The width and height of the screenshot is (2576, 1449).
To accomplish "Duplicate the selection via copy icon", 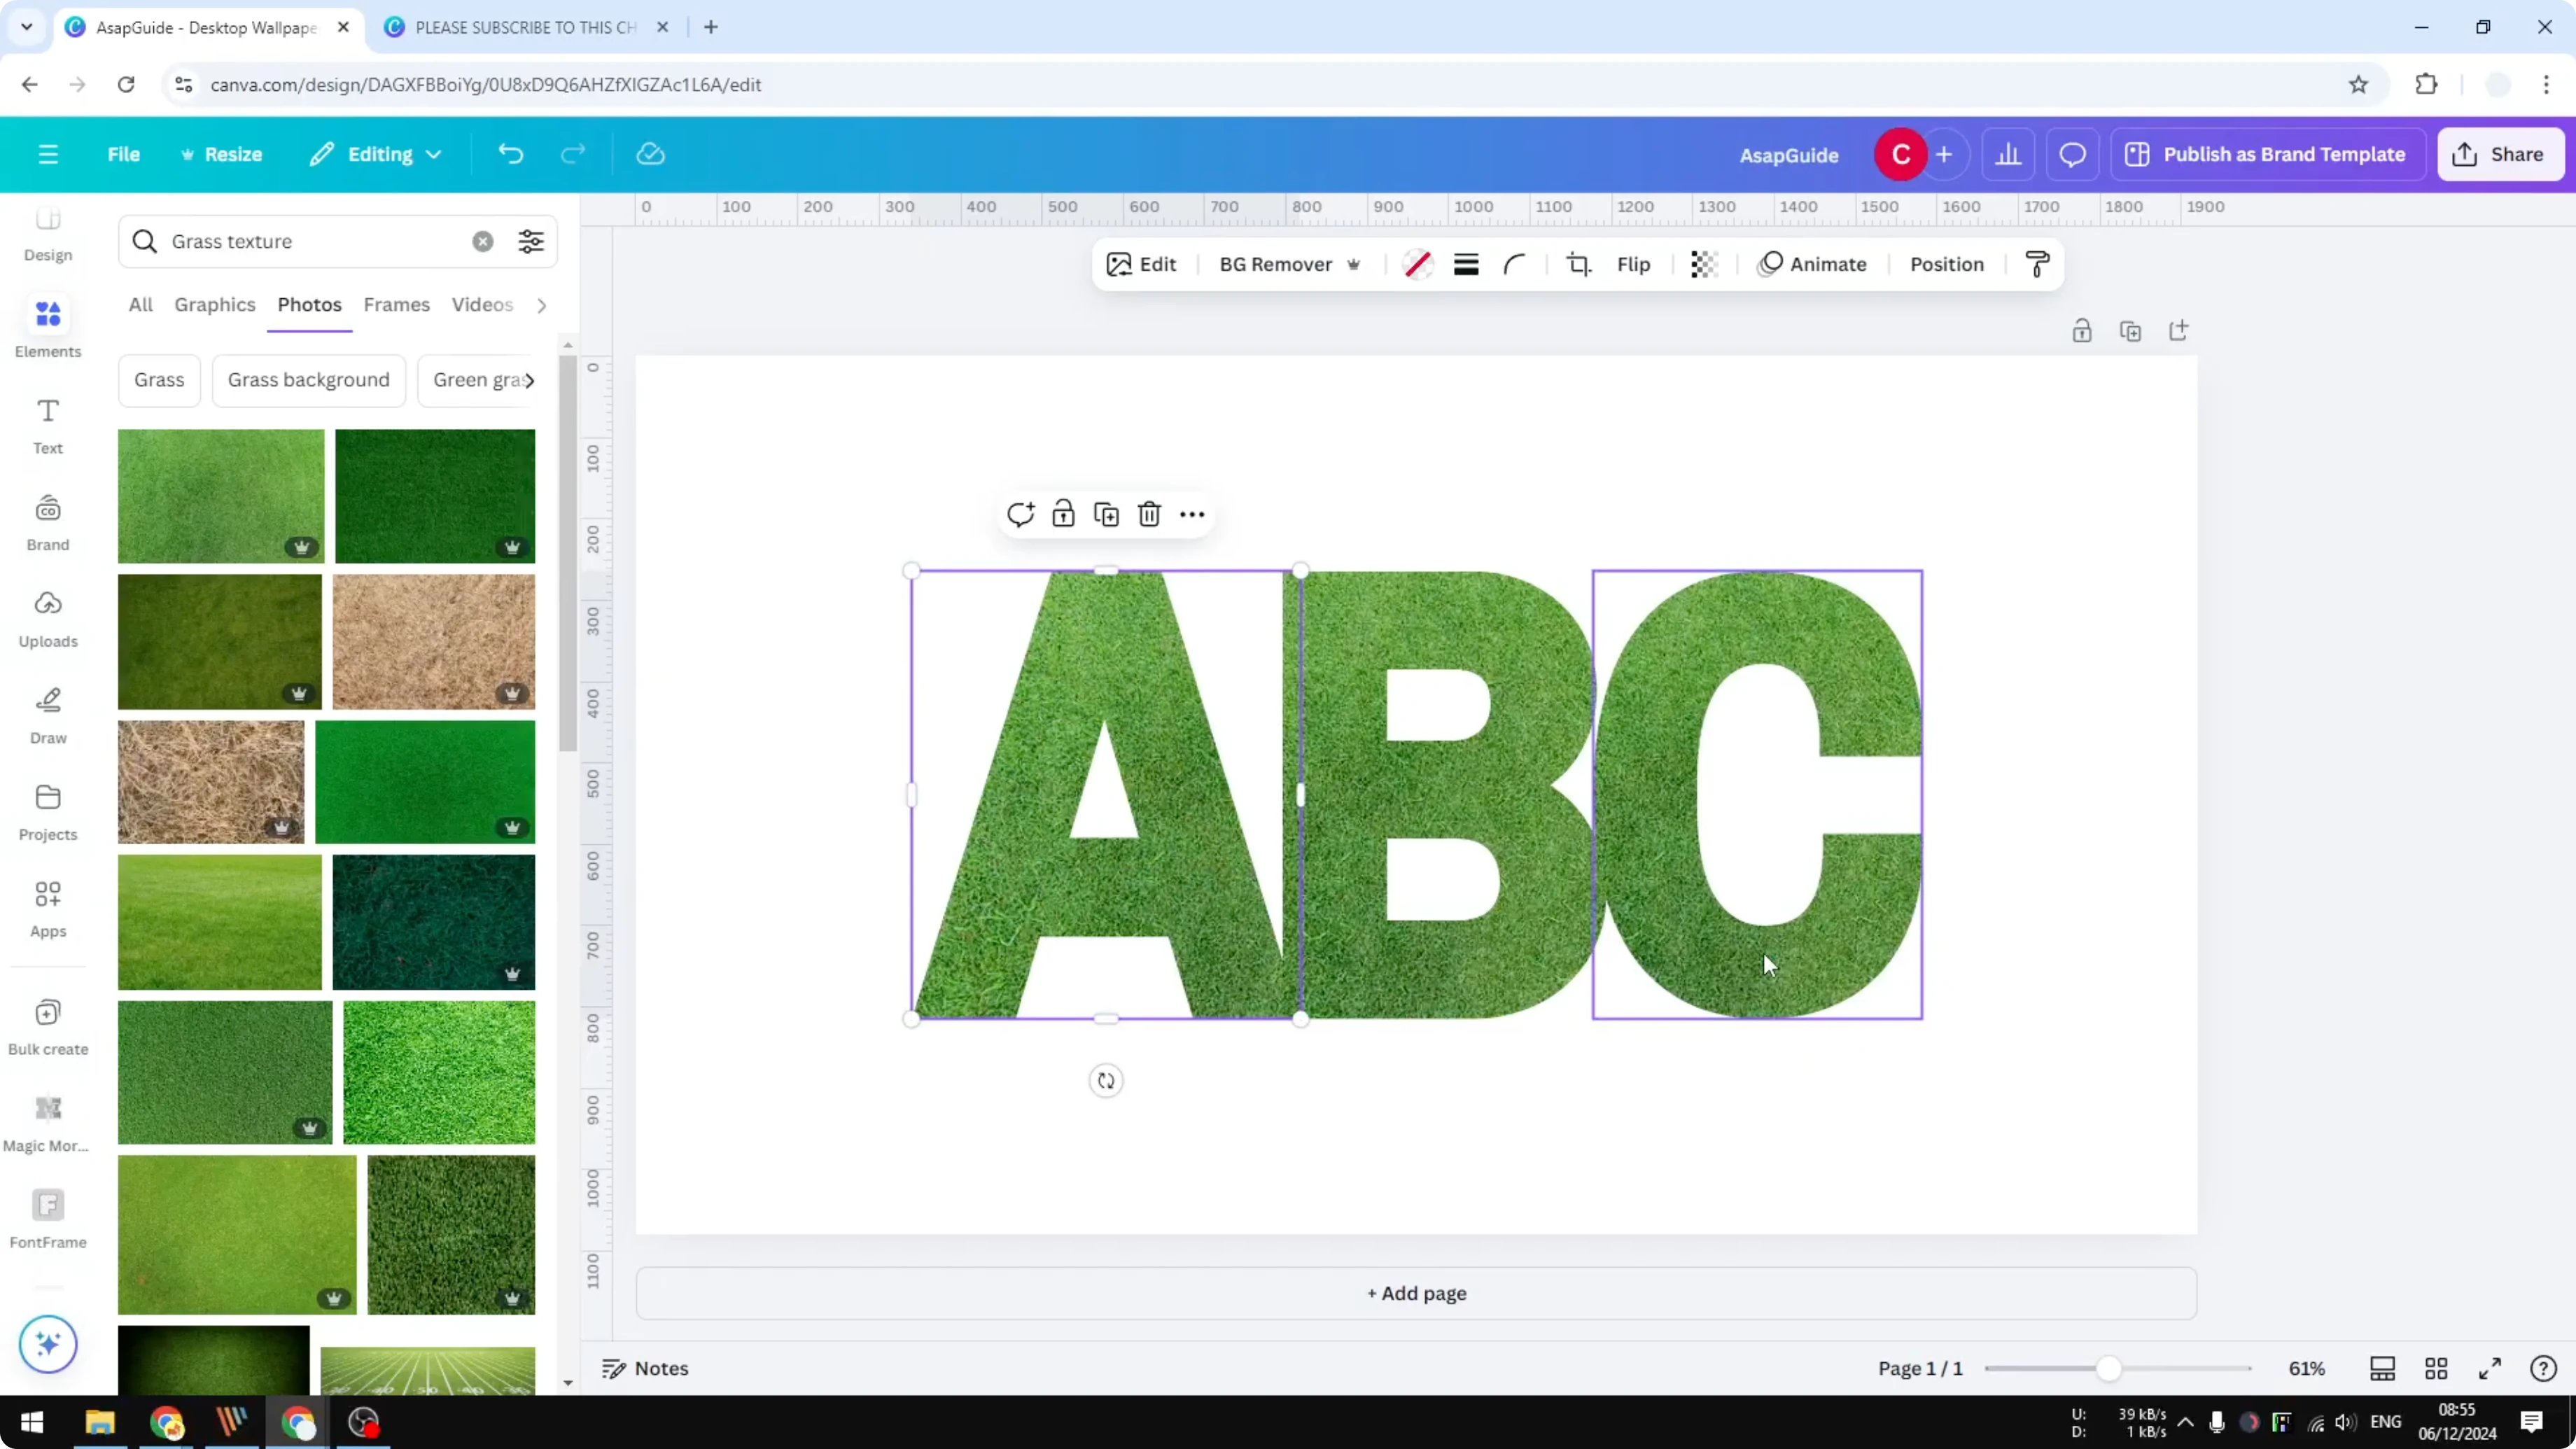I will tap(1106, 513).
